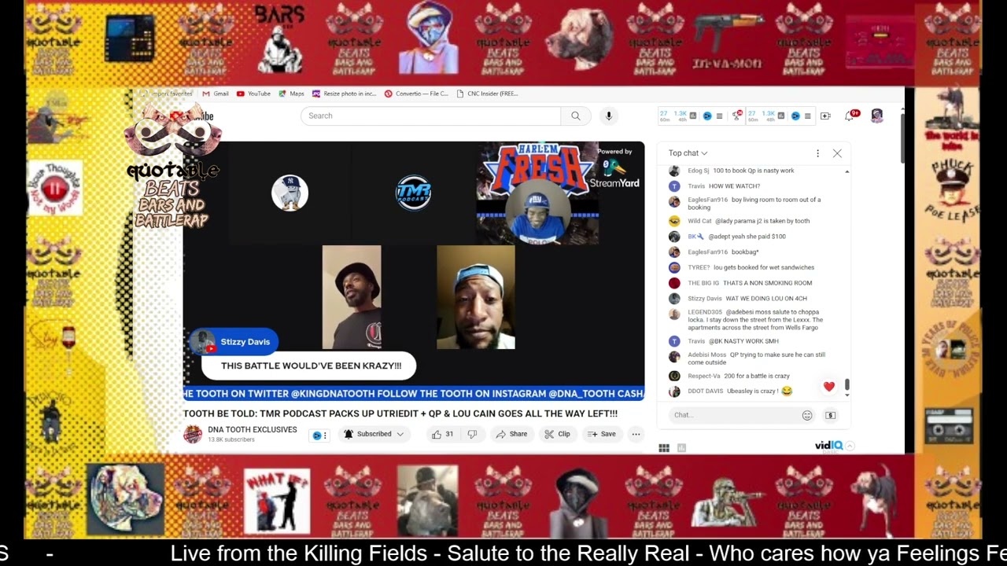Click the vidIQ grid icon below chat

[x=664, y=448]
